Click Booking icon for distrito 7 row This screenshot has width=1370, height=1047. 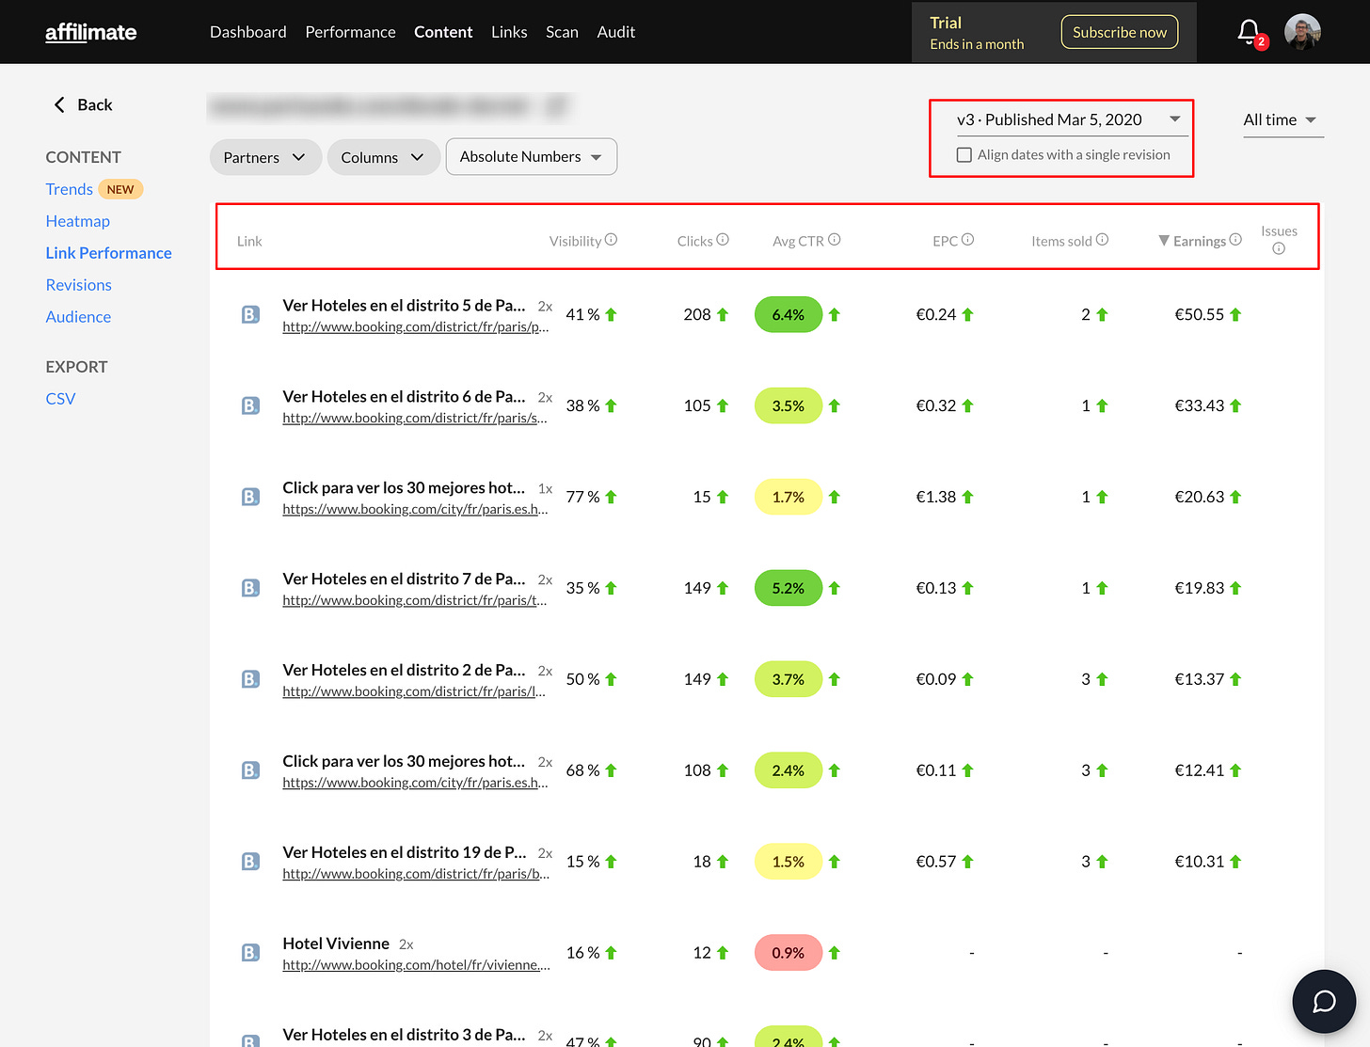coord(250,588)
